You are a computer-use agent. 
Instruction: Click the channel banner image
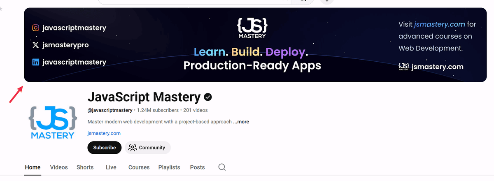pos(255,45)
